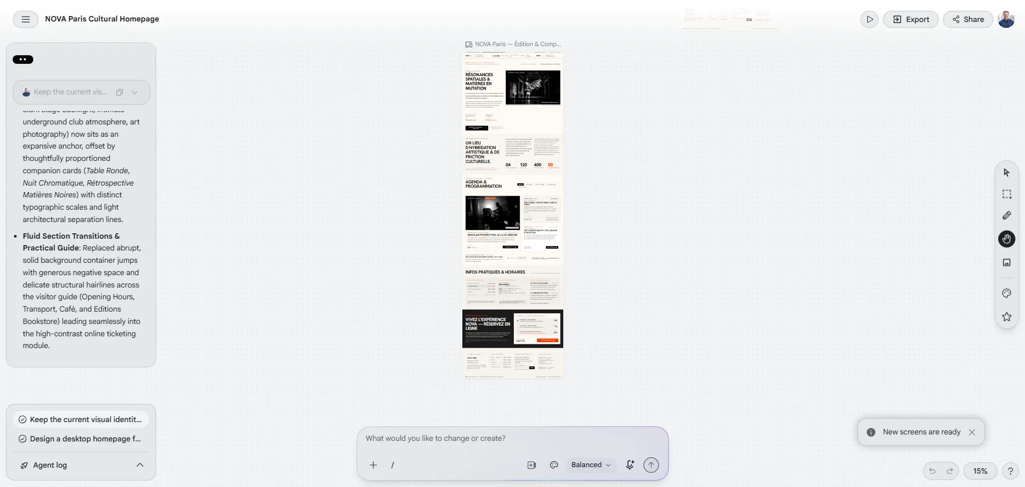Click the minimap preview at the top
The image size is (1025, 487).
[x=731, y=19]
